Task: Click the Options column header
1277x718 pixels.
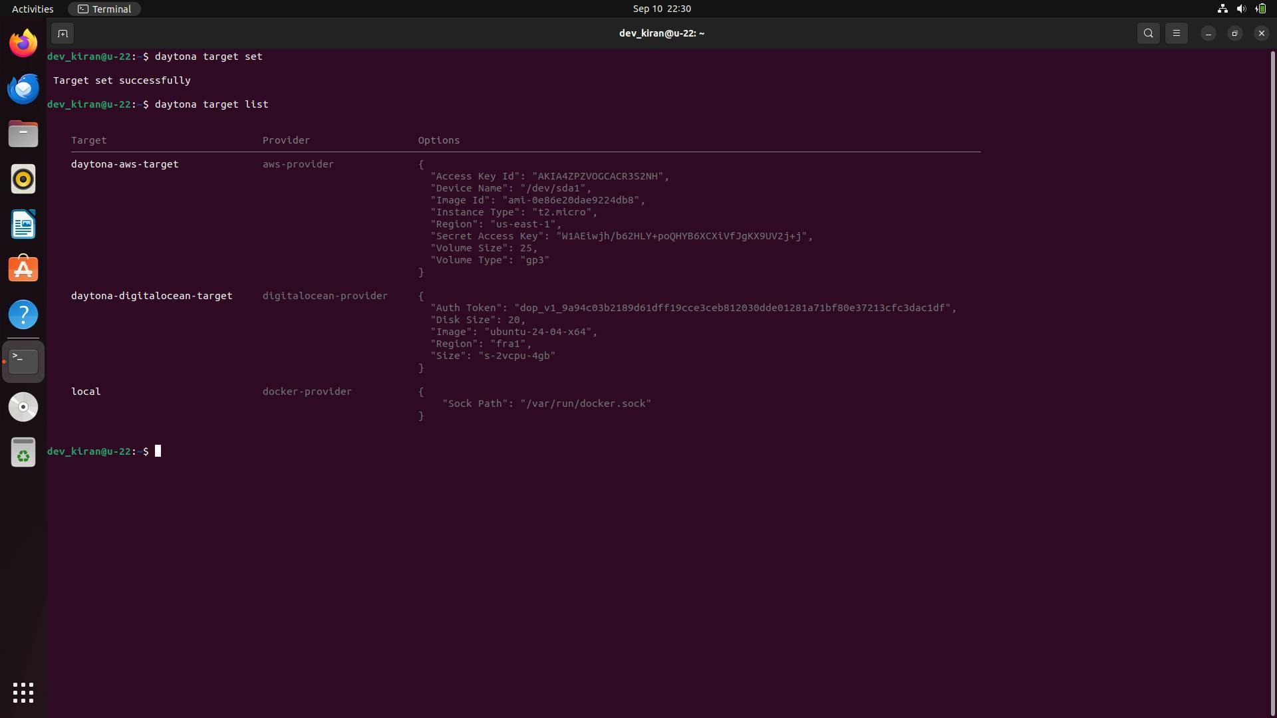Action: click(439, 140)
